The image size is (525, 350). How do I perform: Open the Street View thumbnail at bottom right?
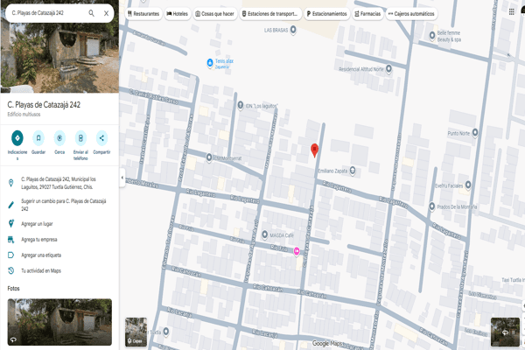click(506, 331)
